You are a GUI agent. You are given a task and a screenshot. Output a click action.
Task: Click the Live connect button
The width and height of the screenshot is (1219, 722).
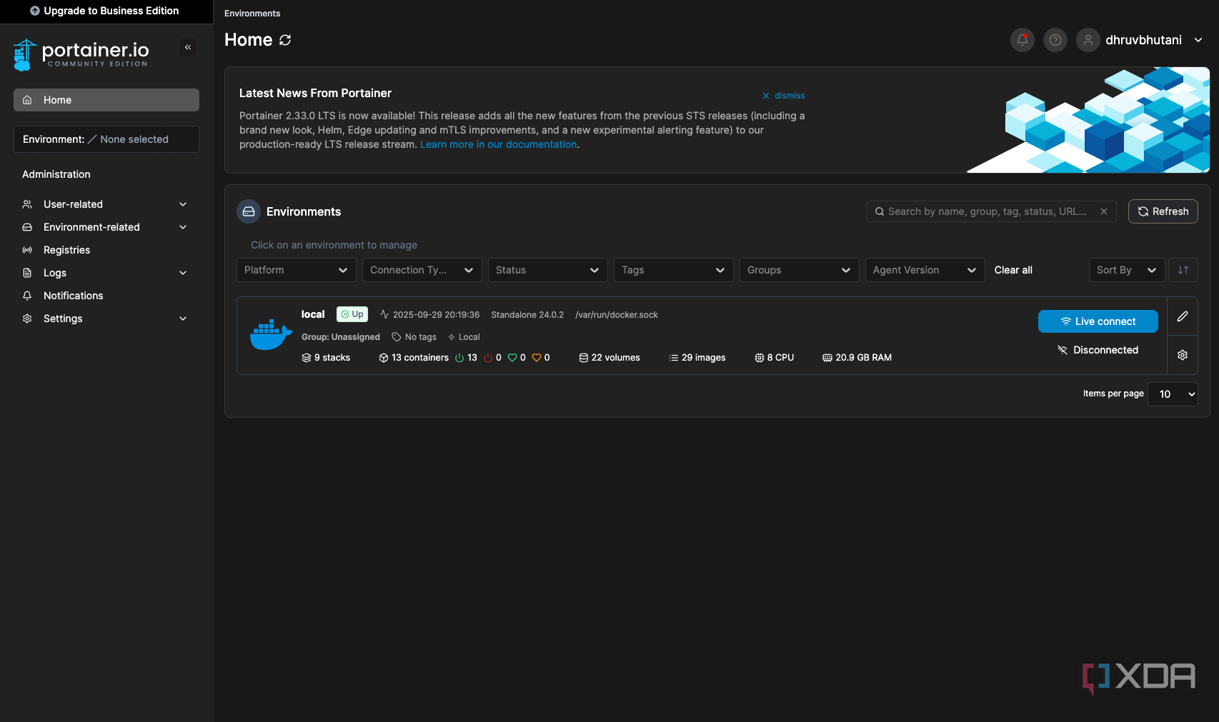coord(1098,321)
